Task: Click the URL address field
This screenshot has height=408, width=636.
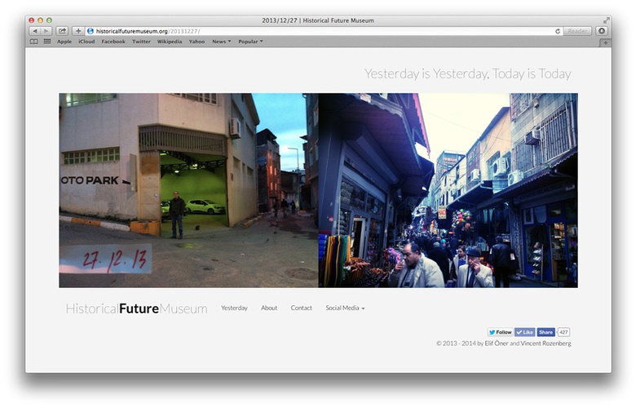Action: point(326,31)
